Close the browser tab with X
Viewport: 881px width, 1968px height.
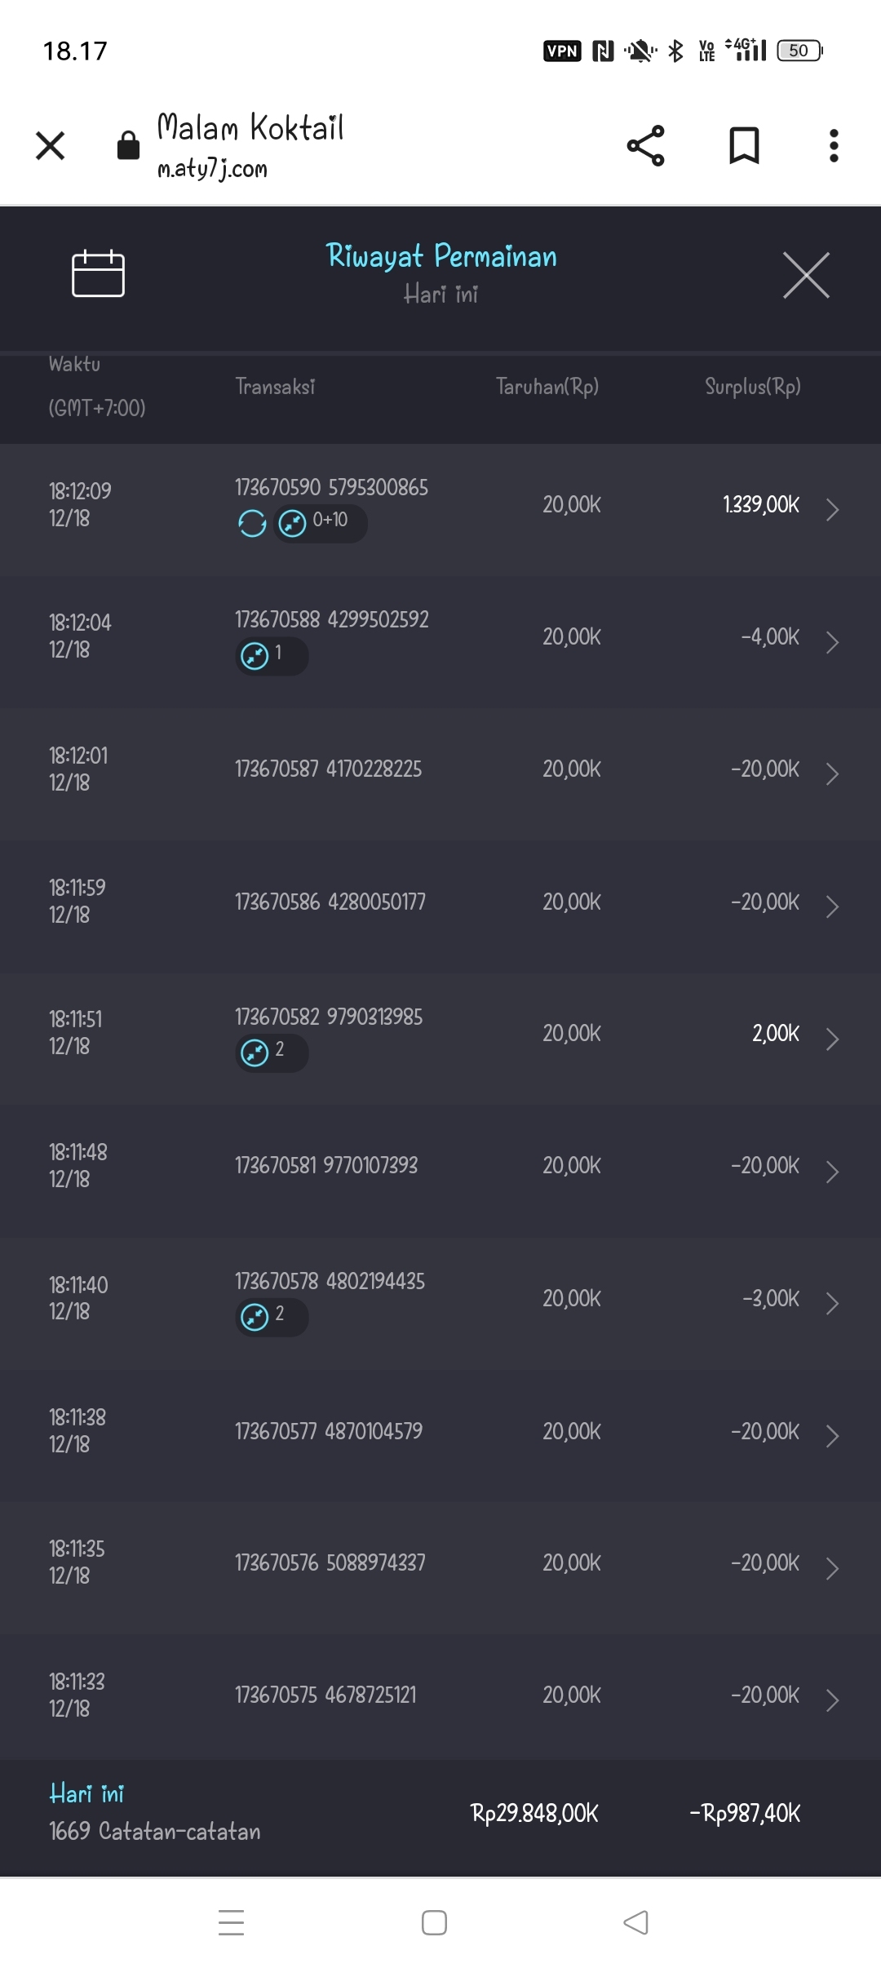coord(51,146)
